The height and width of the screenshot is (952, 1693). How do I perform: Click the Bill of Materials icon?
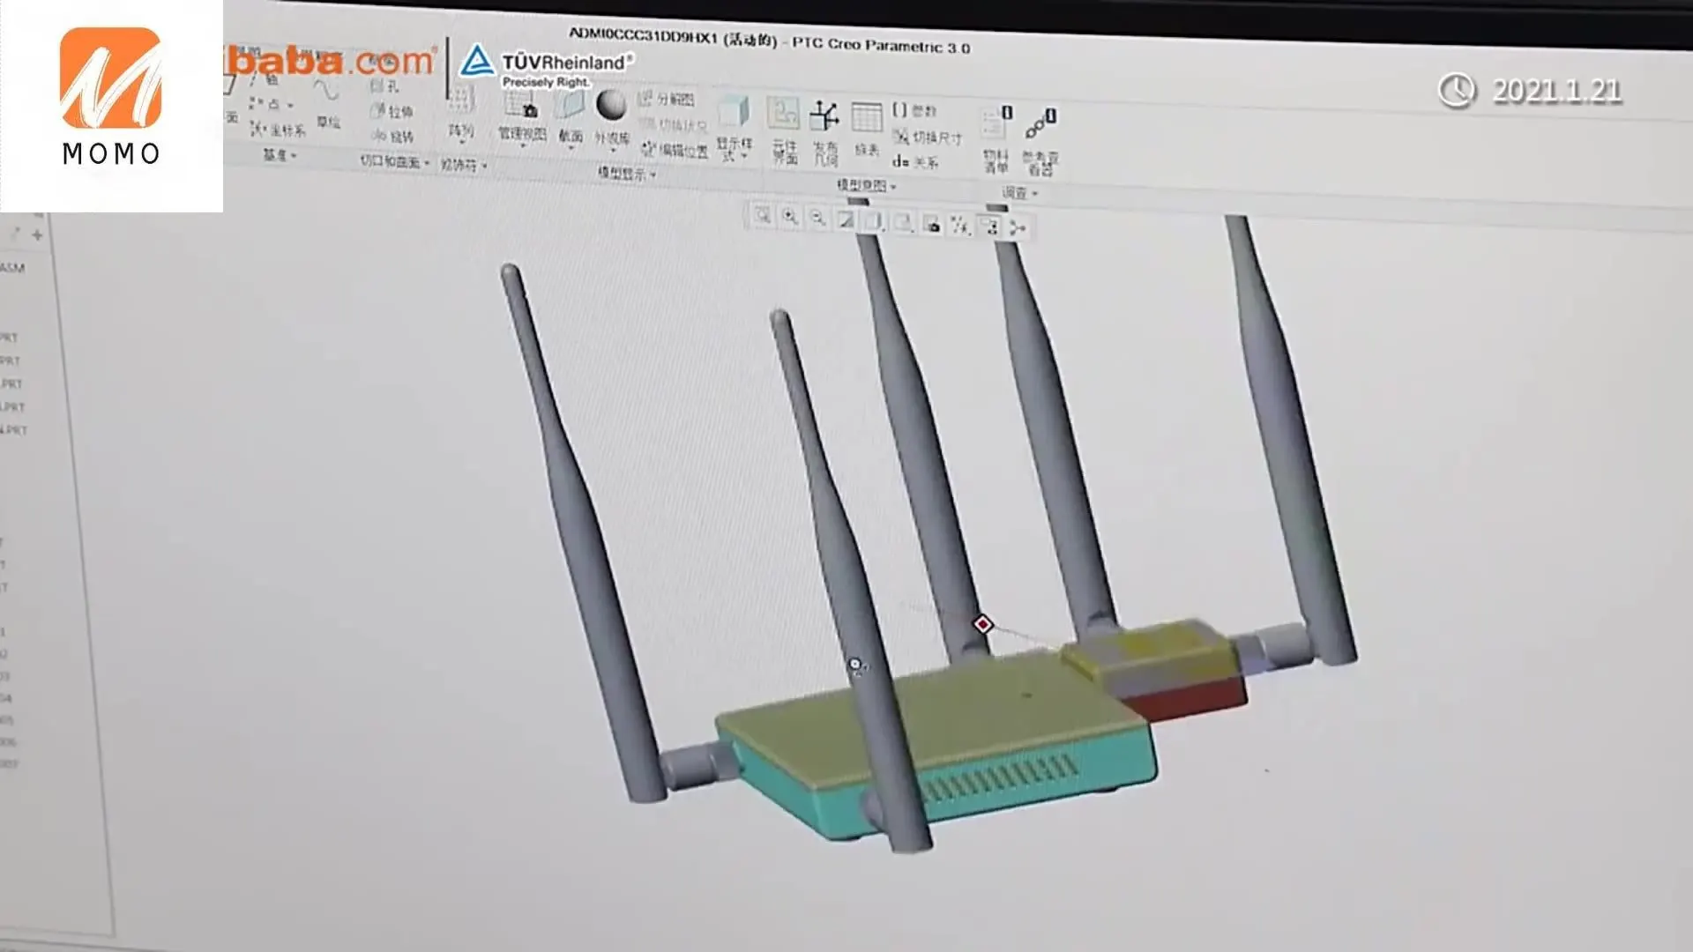tap(996, 124)
